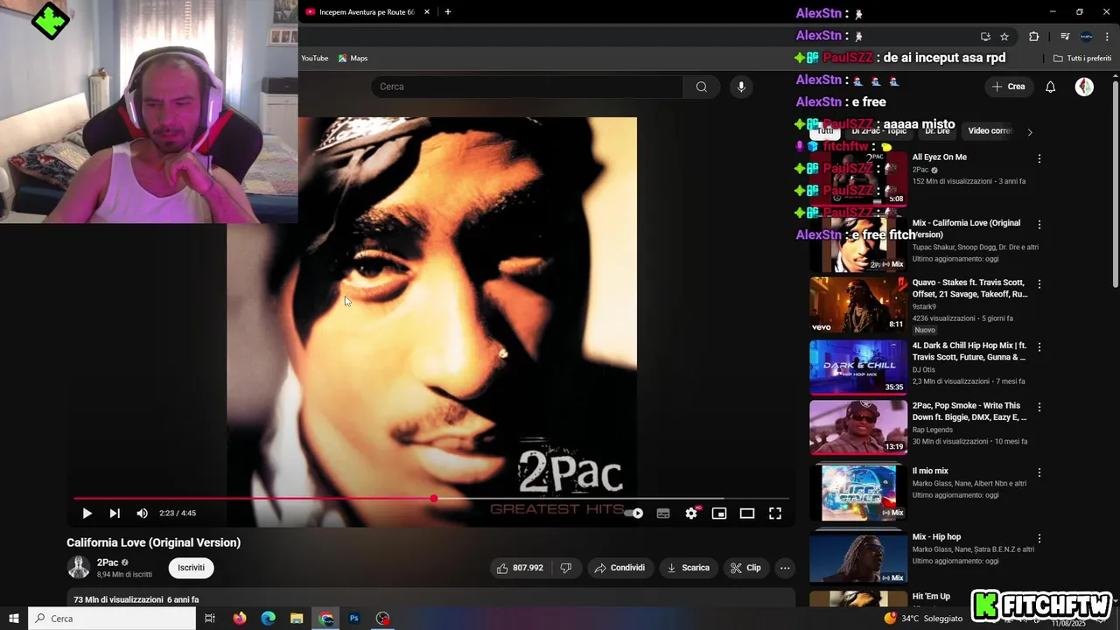Switch to theater mode
Viewport: 1120px width, 630px height.
(x=747, y=514)
